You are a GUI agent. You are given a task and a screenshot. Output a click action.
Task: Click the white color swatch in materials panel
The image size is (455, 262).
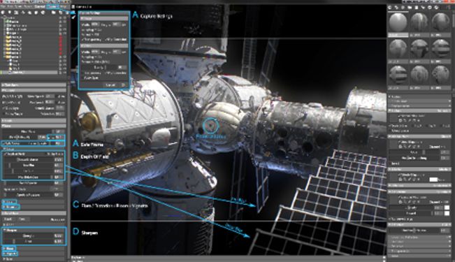[433, 180]
